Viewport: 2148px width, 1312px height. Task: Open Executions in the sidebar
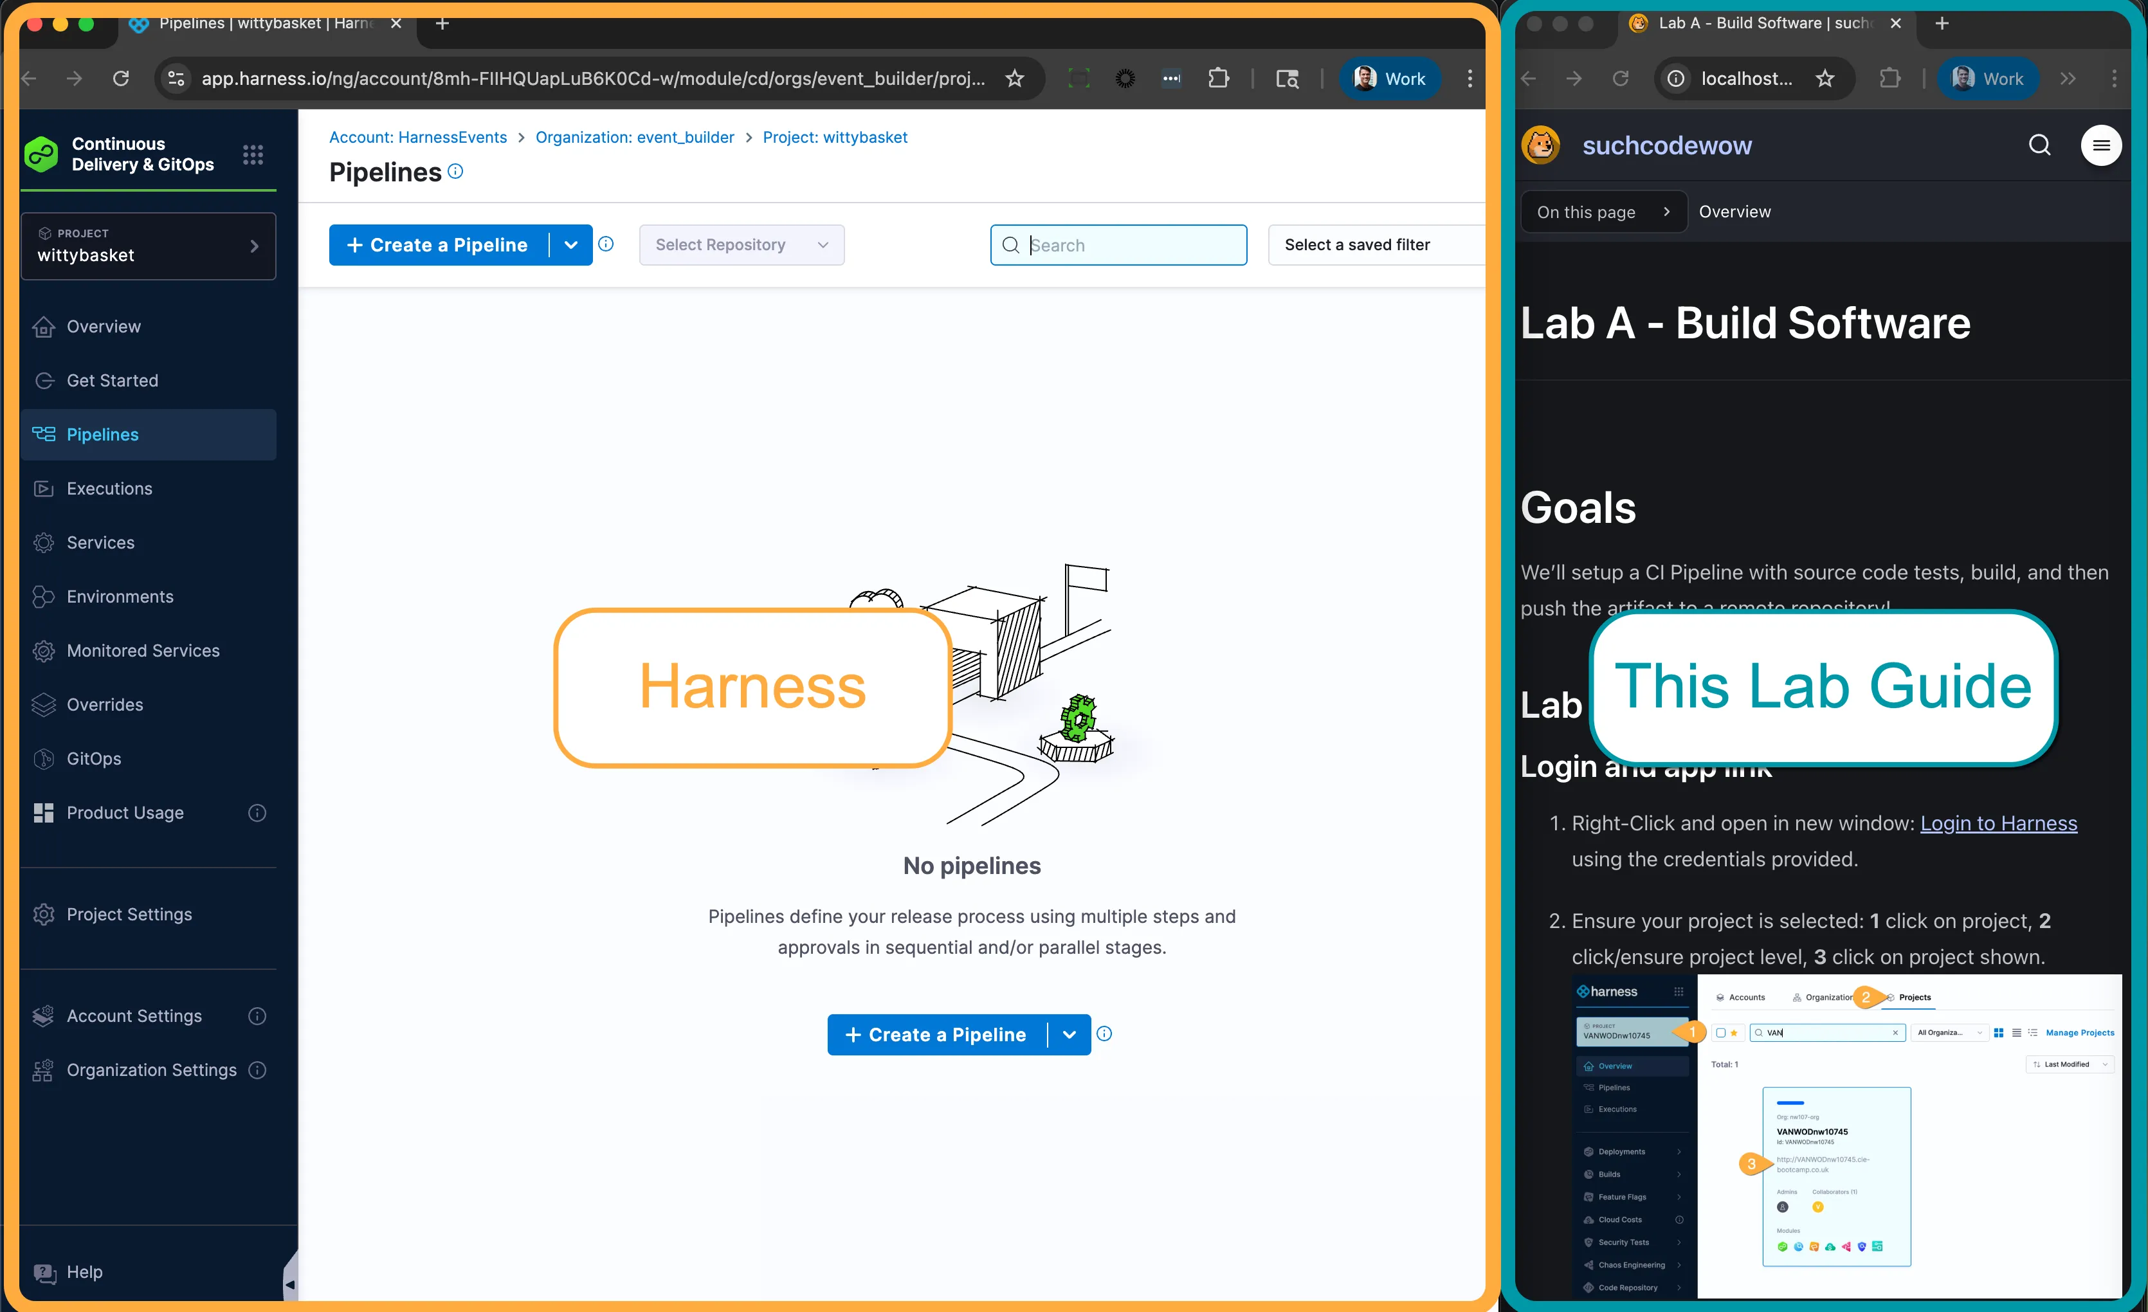coord(109,488)
